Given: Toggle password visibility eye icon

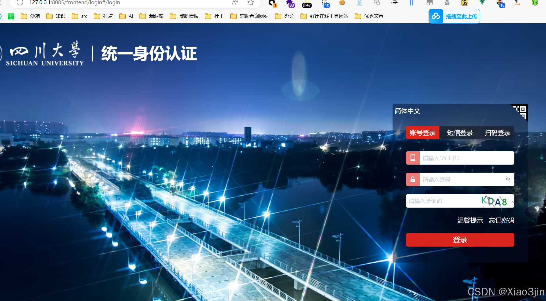Looking at the screenshot, I should [x=508, y=179].
